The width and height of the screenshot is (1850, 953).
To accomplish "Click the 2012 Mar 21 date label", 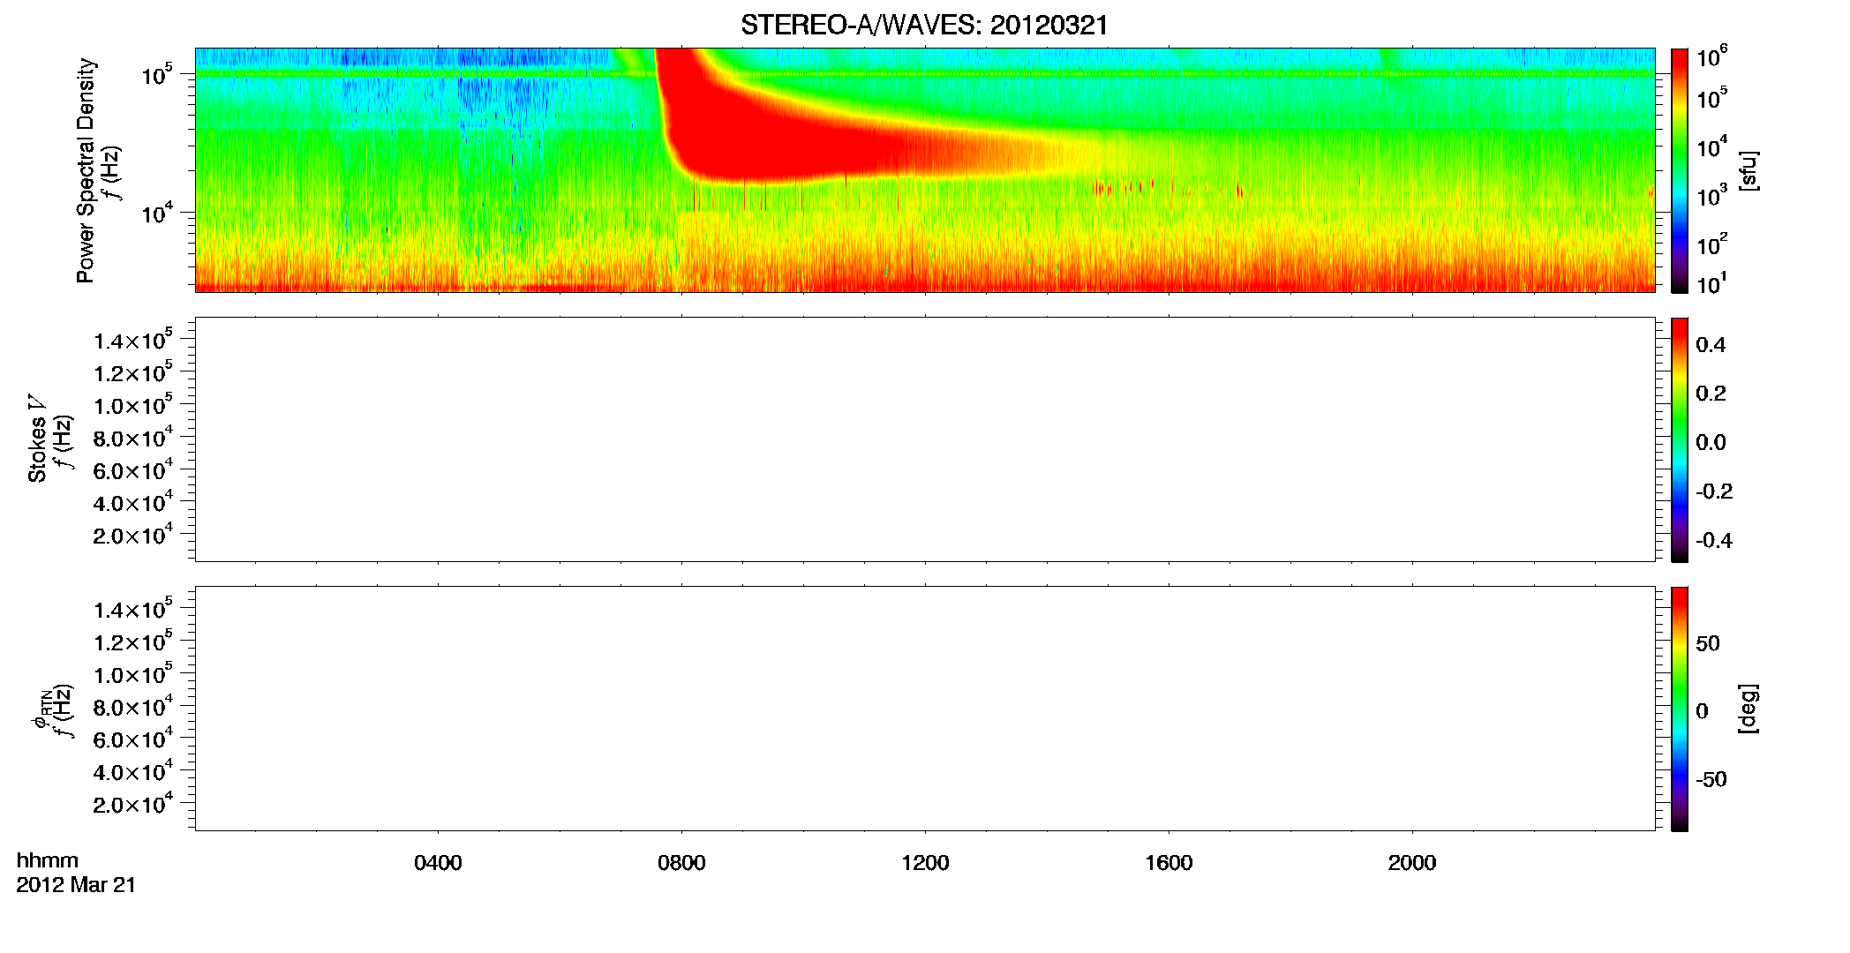I will pos(76,885).
